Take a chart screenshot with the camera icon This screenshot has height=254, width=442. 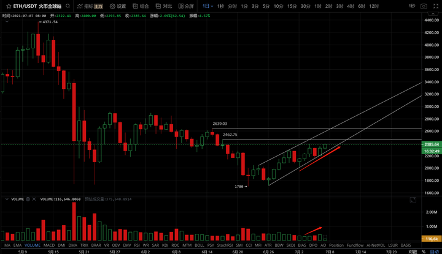424,6
